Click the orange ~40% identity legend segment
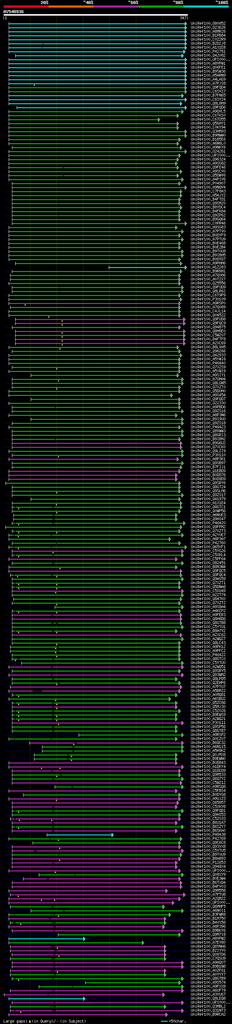The image size is (232, 1024). pos(71,7)
